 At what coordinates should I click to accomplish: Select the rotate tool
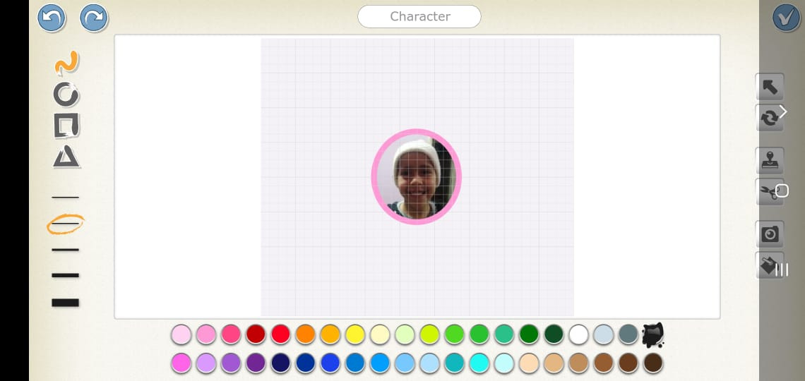(x=770, y=118)
